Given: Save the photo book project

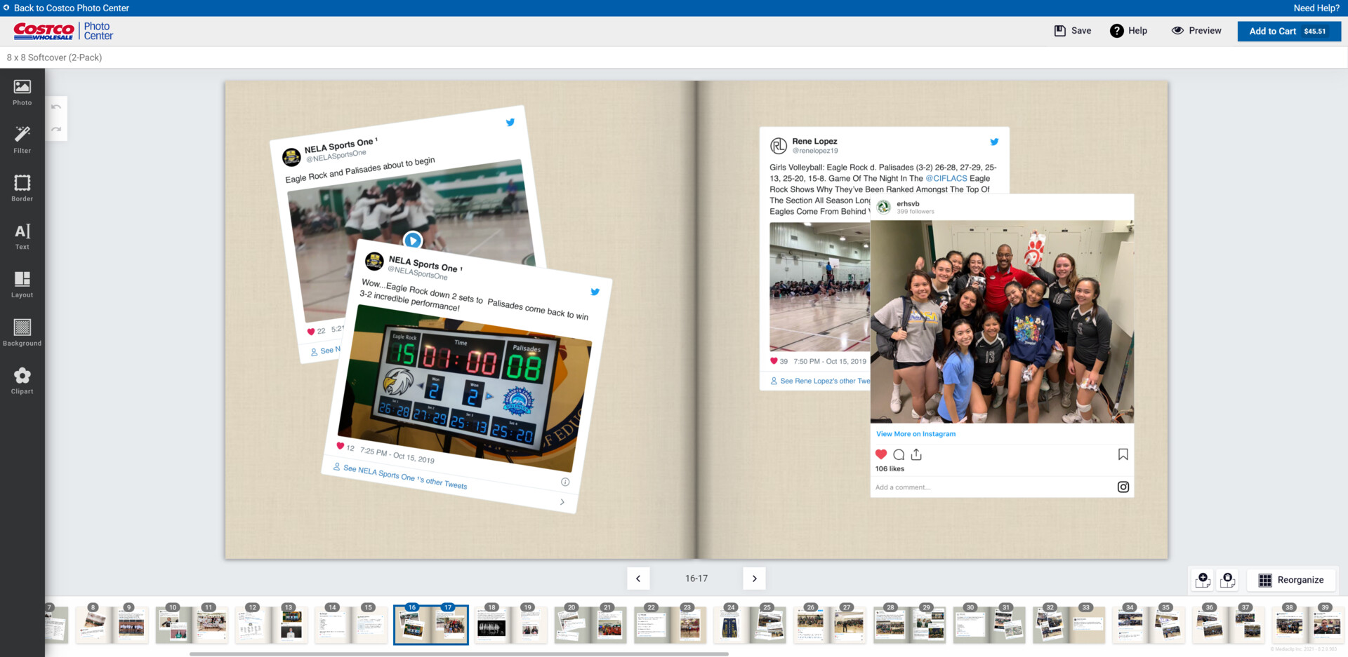Looking at the screenshot, I should pyautogui.click(x=1073, y=31).
